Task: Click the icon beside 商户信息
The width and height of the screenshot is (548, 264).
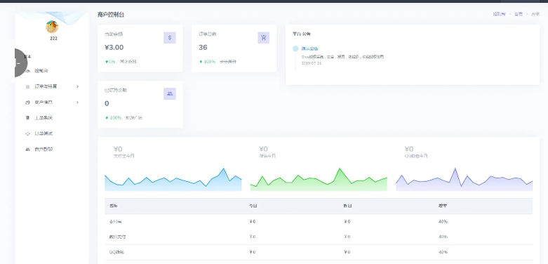Action: [x=28, y=103]
